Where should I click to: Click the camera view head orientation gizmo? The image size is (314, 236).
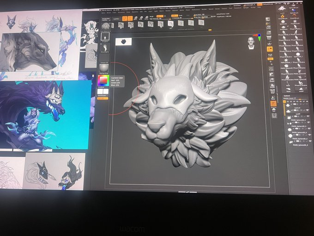(252, 42)
